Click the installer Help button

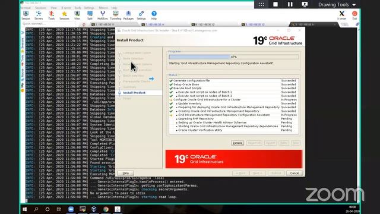[x=125, y=173]
